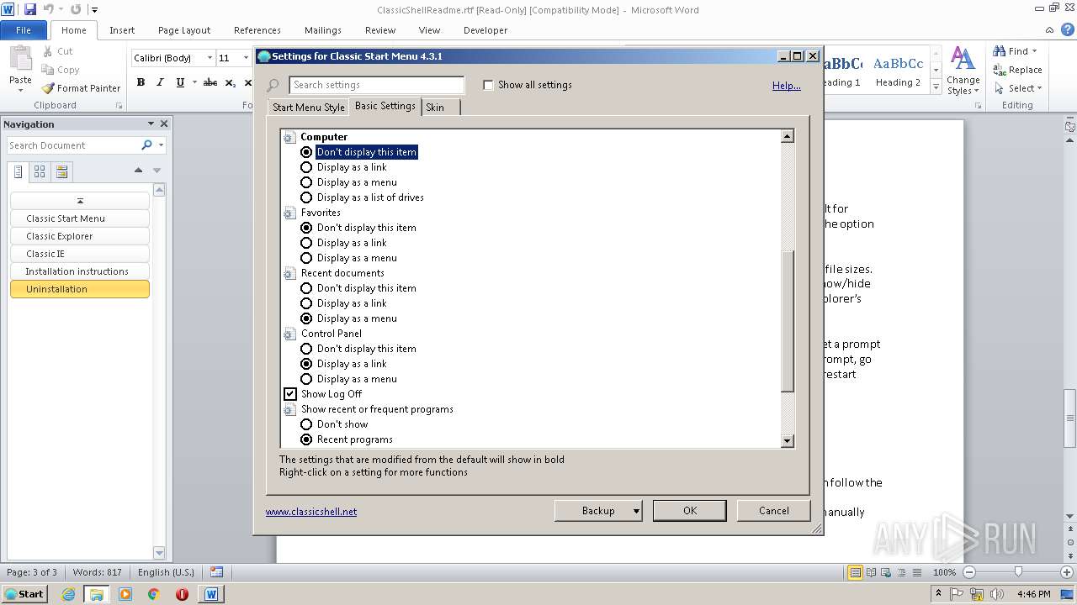1077x605 pixels.
Task: Open the Help link in settings dialog
Action: pos(786,86)
